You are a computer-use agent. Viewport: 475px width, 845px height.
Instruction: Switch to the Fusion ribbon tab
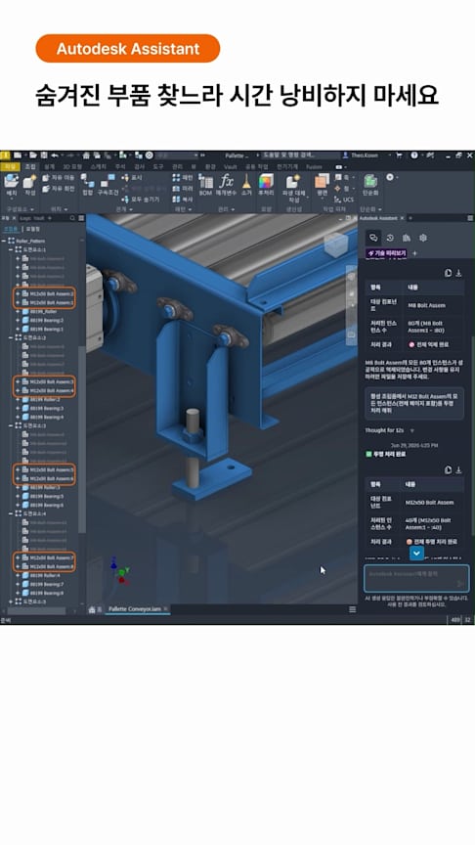314,166
